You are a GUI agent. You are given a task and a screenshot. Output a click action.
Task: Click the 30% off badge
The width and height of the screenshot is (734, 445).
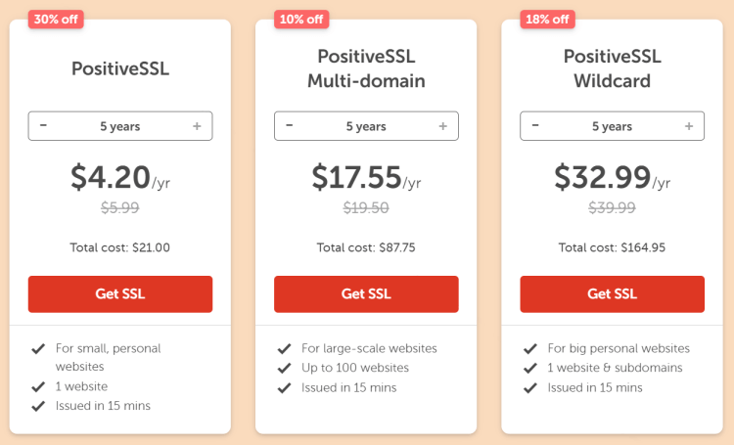[55, 19]
